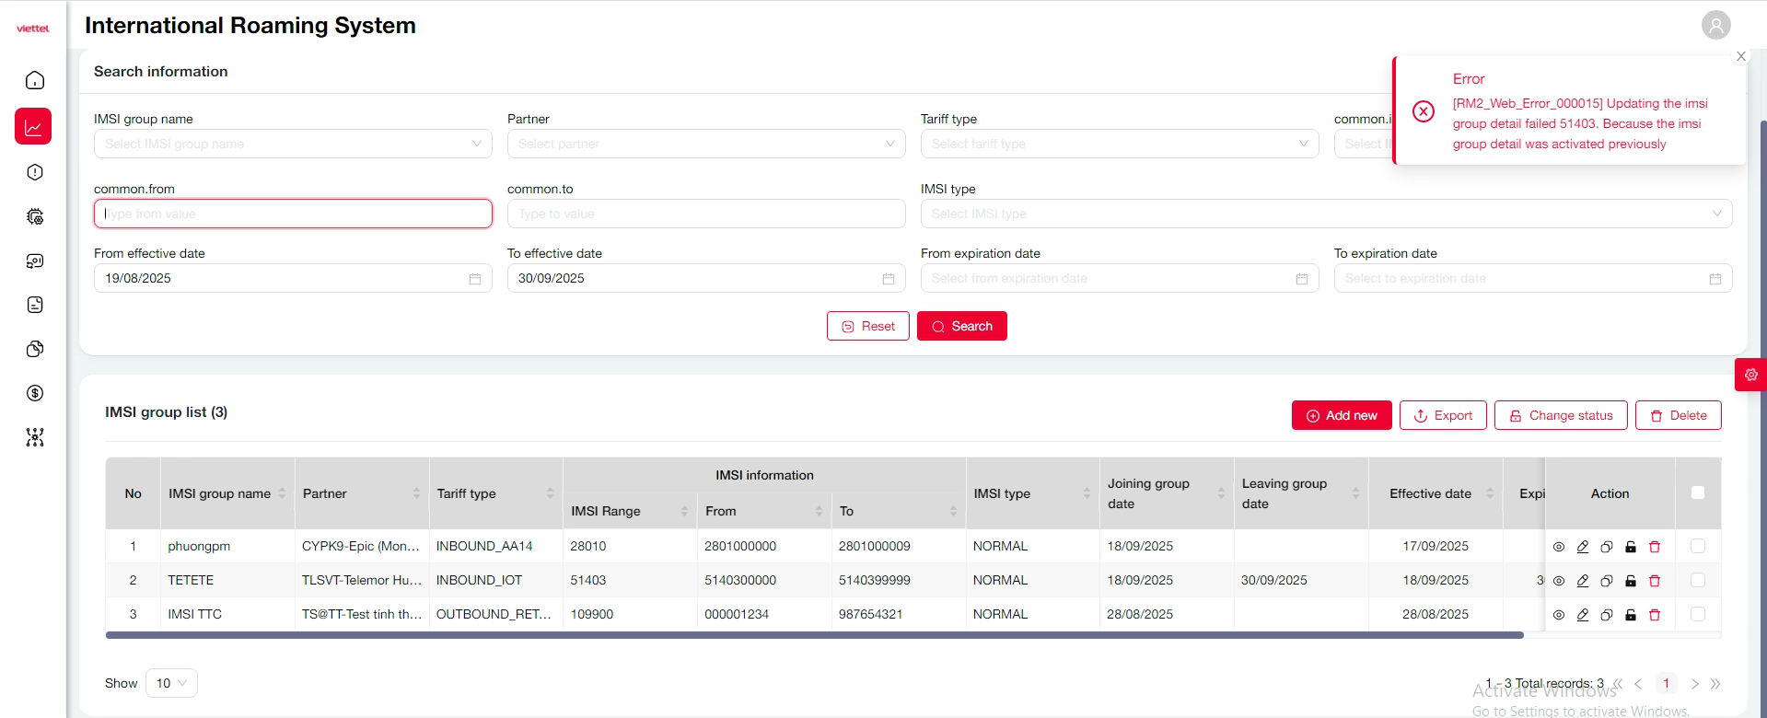
Task: Click the Search button
Action: coord(961,327)
